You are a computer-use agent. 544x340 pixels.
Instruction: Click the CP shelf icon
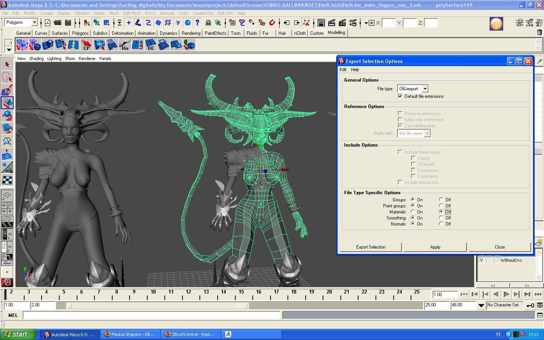click(x=87, y=45)
